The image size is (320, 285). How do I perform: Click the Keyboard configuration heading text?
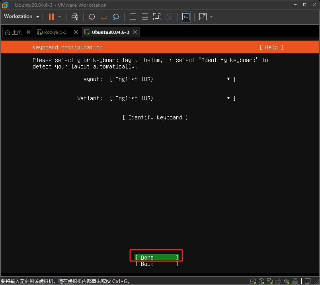tap(68, 47)
